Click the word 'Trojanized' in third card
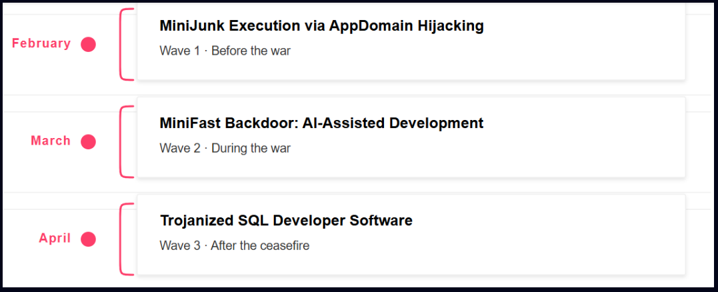Viewport: 718px width, 292px height. click(197, 221)
